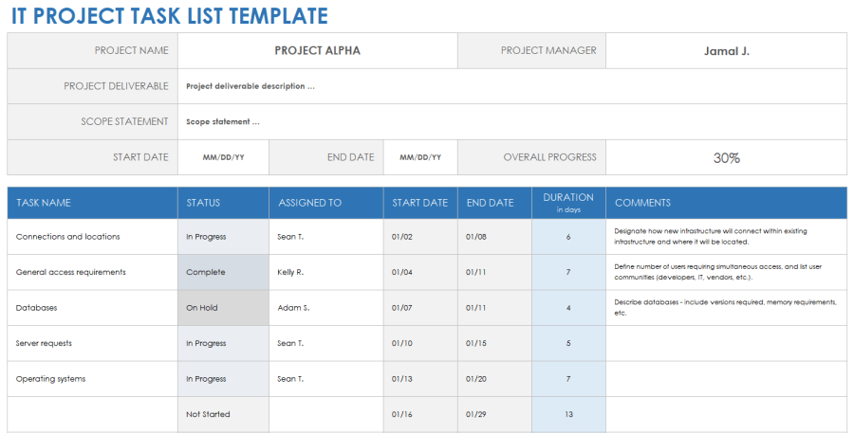Open the On Hold status for Databases
The width and height of the screenshot is (854, 433).
(x=223, y=308)
